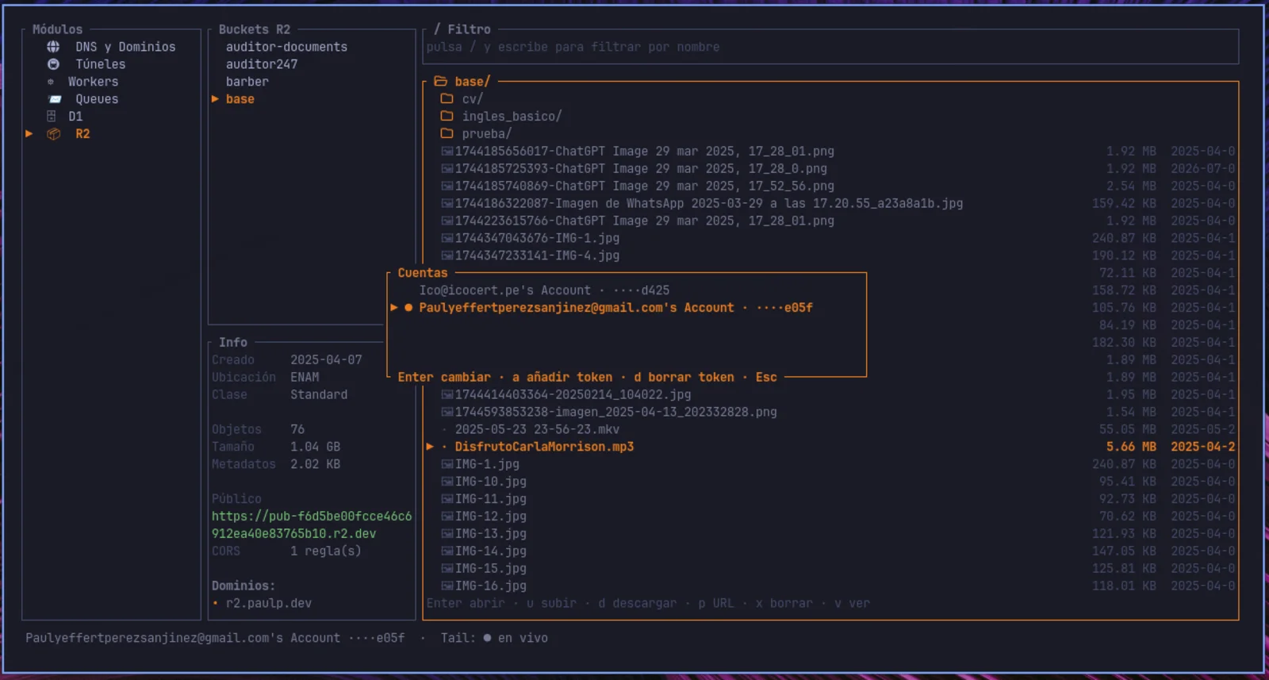This screenshot has height=680, width=1269.
Task: Open the DNS y Dominios globe icon
Action: click(x=53, y=47)
